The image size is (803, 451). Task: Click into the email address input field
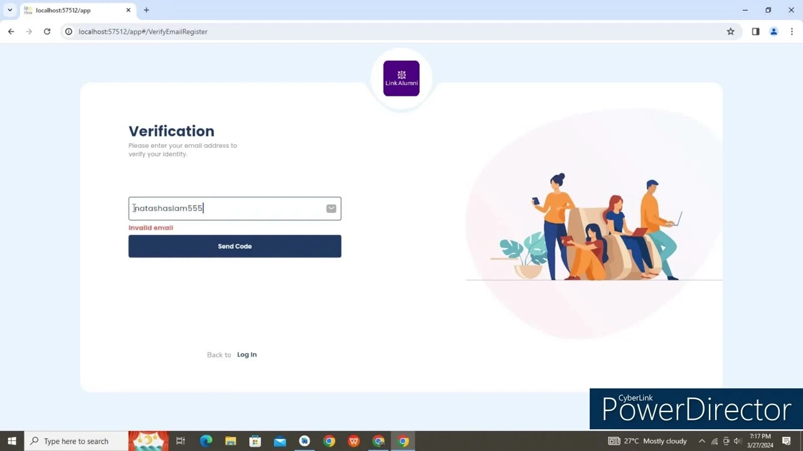click(x=235, y=209)
